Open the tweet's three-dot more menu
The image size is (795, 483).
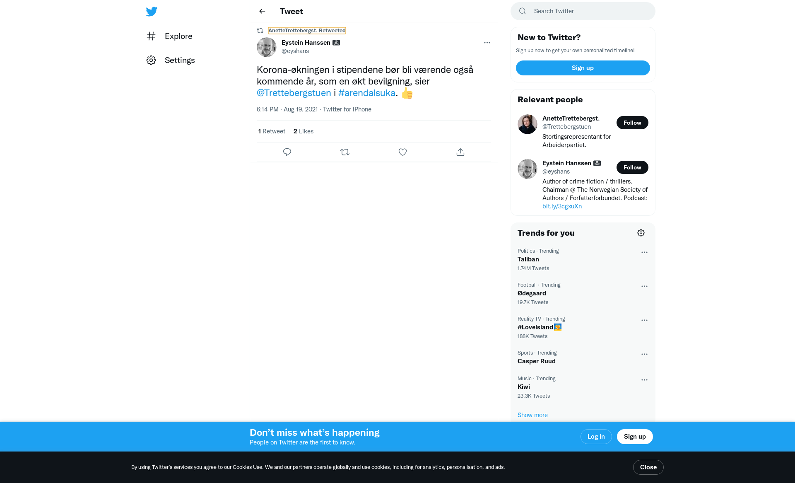click(x=487, y=43)
